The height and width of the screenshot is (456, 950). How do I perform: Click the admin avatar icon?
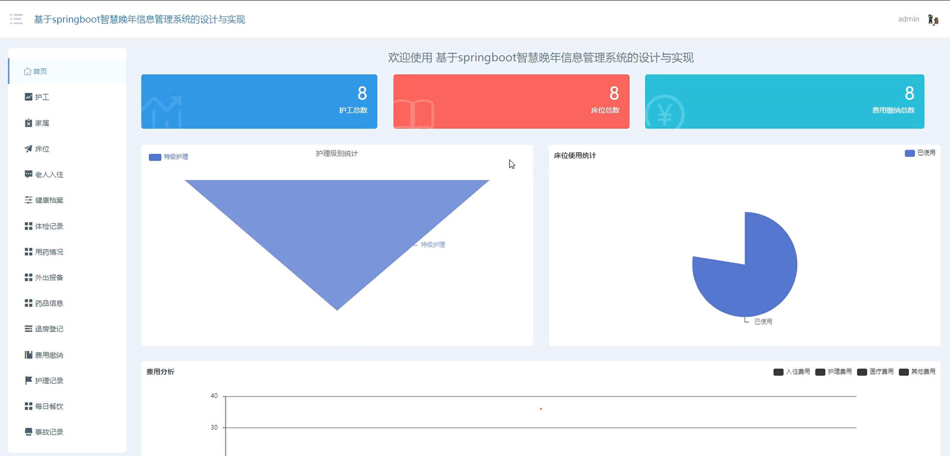[933, 19]
